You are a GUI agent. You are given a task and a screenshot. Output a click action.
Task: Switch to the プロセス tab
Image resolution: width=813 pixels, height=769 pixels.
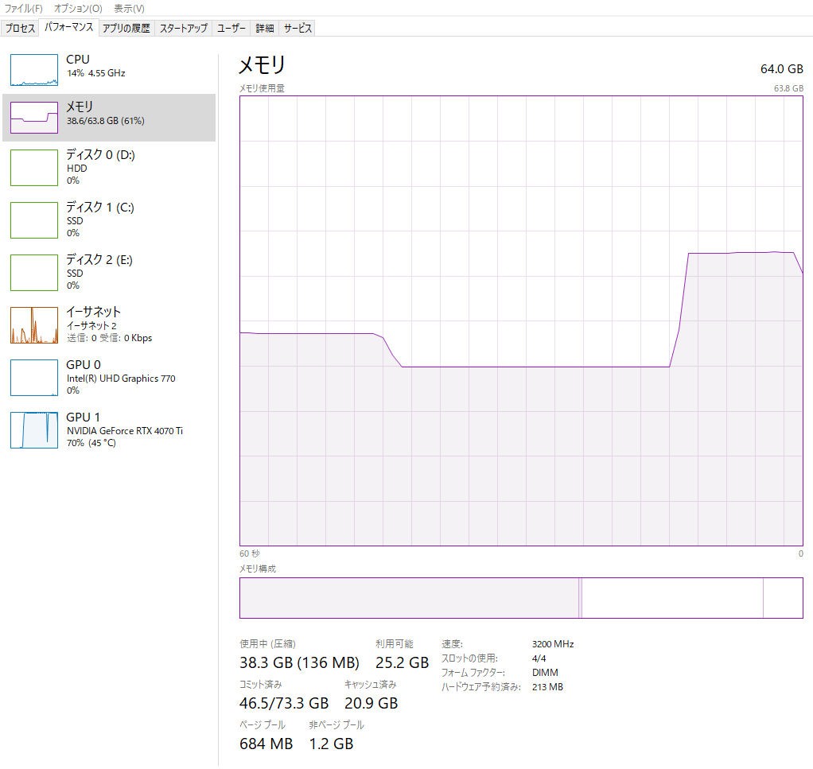[x=20, y=28]
